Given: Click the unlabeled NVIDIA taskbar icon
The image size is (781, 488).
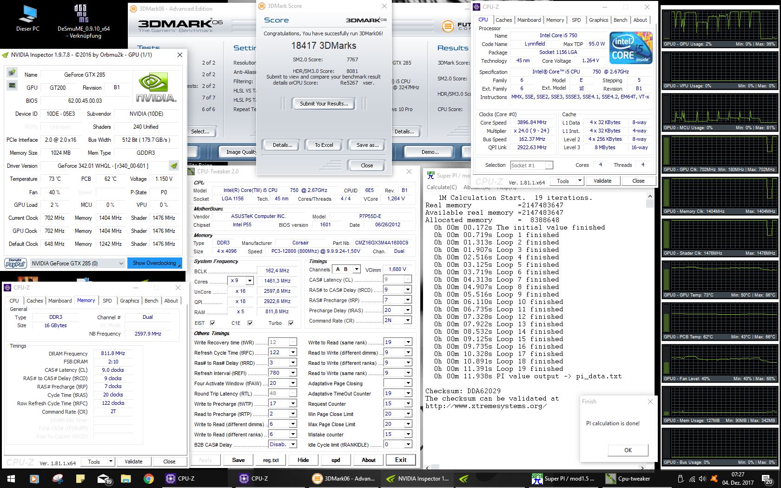Looking at the screenshot, I should 463,478.
